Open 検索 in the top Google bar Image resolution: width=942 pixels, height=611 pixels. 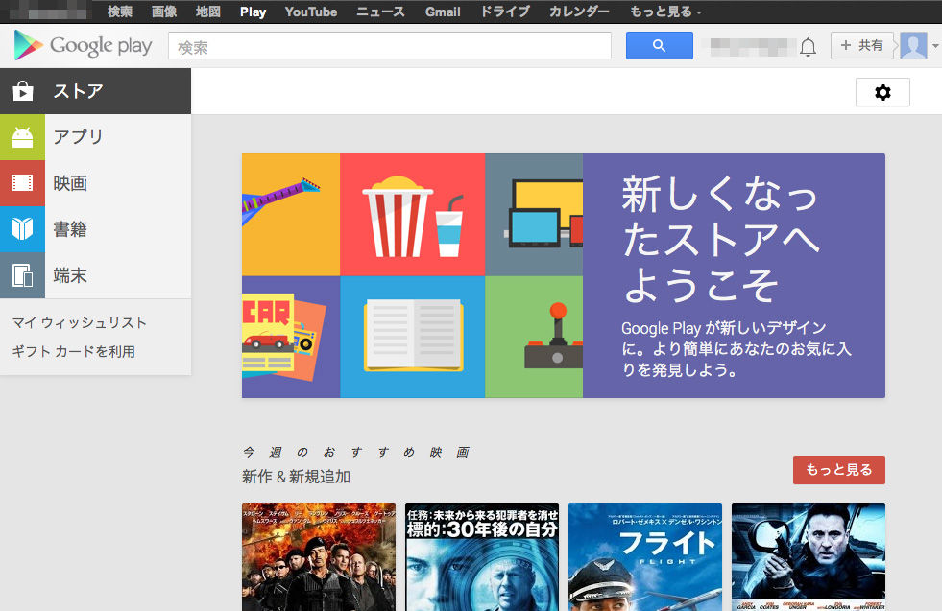(120, 12)
